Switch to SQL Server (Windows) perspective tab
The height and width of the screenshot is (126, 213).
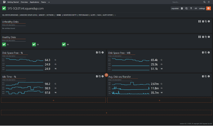[x=10, y=15]
